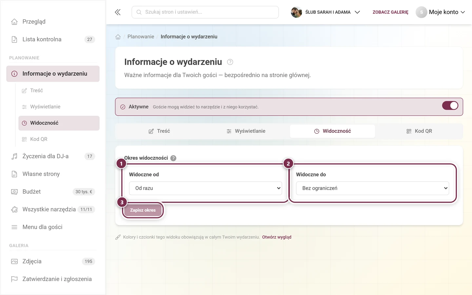
Task: Click the 30 tys. € budget badge
Action: click(84, 192)
